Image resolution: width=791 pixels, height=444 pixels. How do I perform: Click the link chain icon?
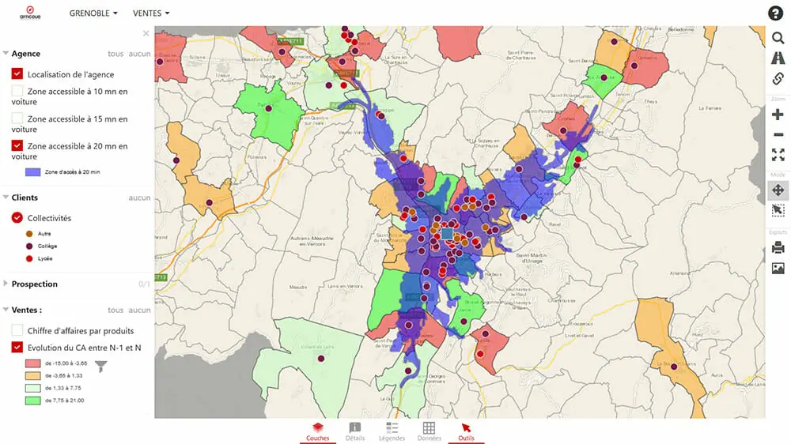click(x=777, y=79)
